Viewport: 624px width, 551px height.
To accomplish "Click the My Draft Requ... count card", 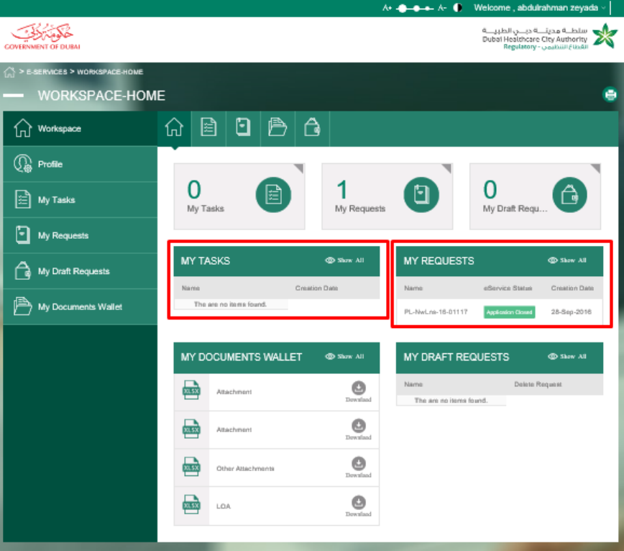I will pyautogui.click(x=536, y=196).
